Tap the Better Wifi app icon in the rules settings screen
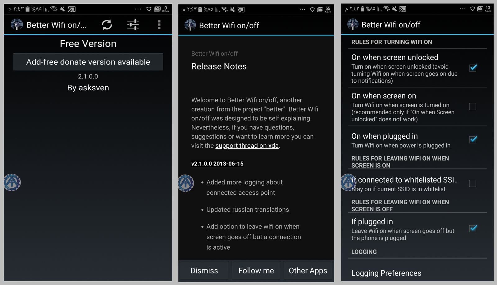The image size is (497, 285). tap(353, 25)
